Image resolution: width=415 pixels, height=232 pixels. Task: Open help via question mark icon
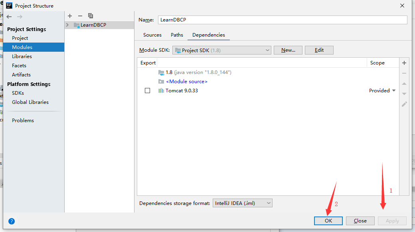pos(12,221)
